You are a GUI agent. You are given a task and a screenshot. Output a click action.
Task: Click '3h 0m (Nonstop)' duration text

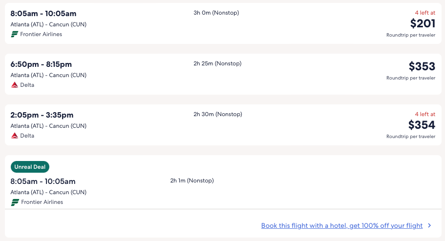coord(216,13)
